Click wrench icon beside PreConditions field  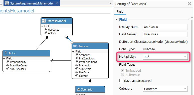click(77, 58)
